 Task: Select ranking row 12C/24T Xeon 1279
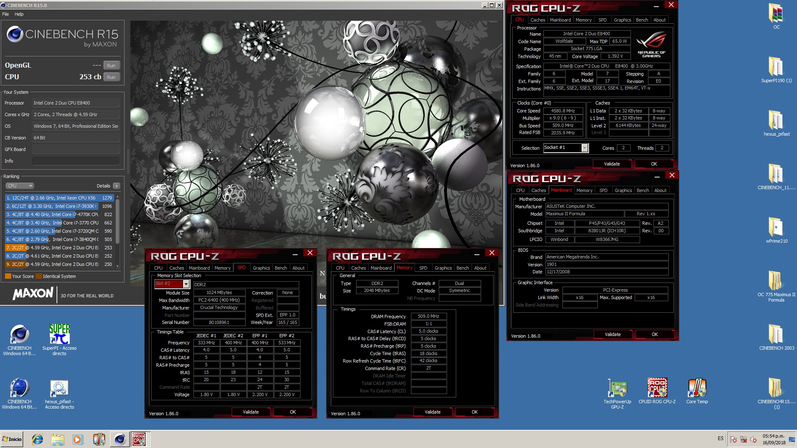click(x=59, y=198)
